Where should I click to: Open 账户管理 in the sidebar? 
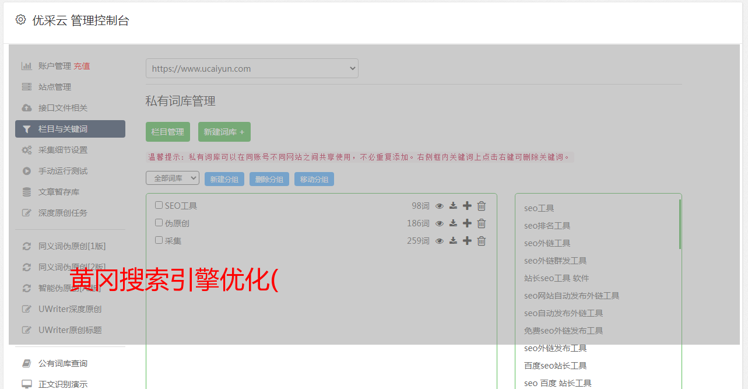pos(55,66)
